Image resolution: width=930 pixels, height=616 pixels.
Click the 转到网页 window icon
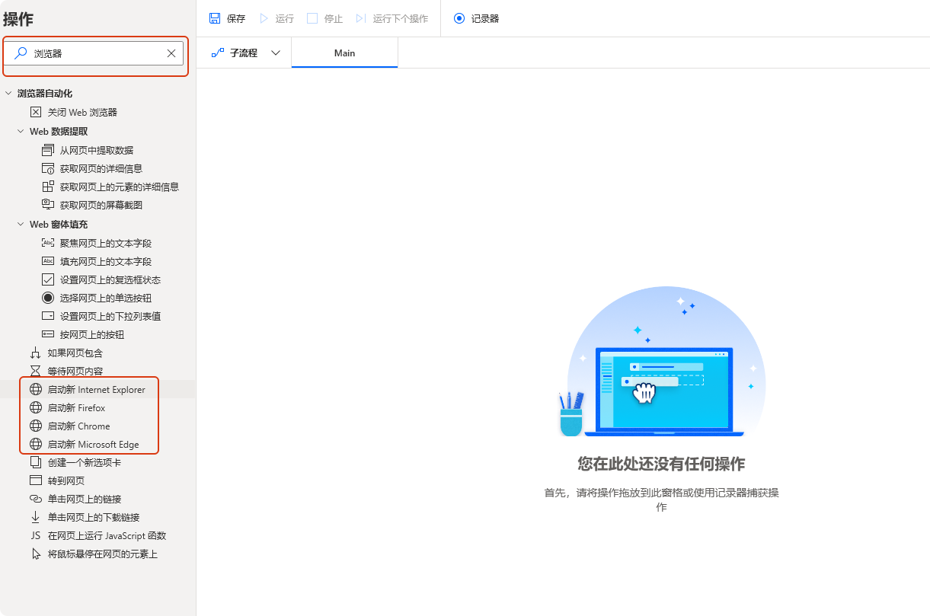point(36,480)
